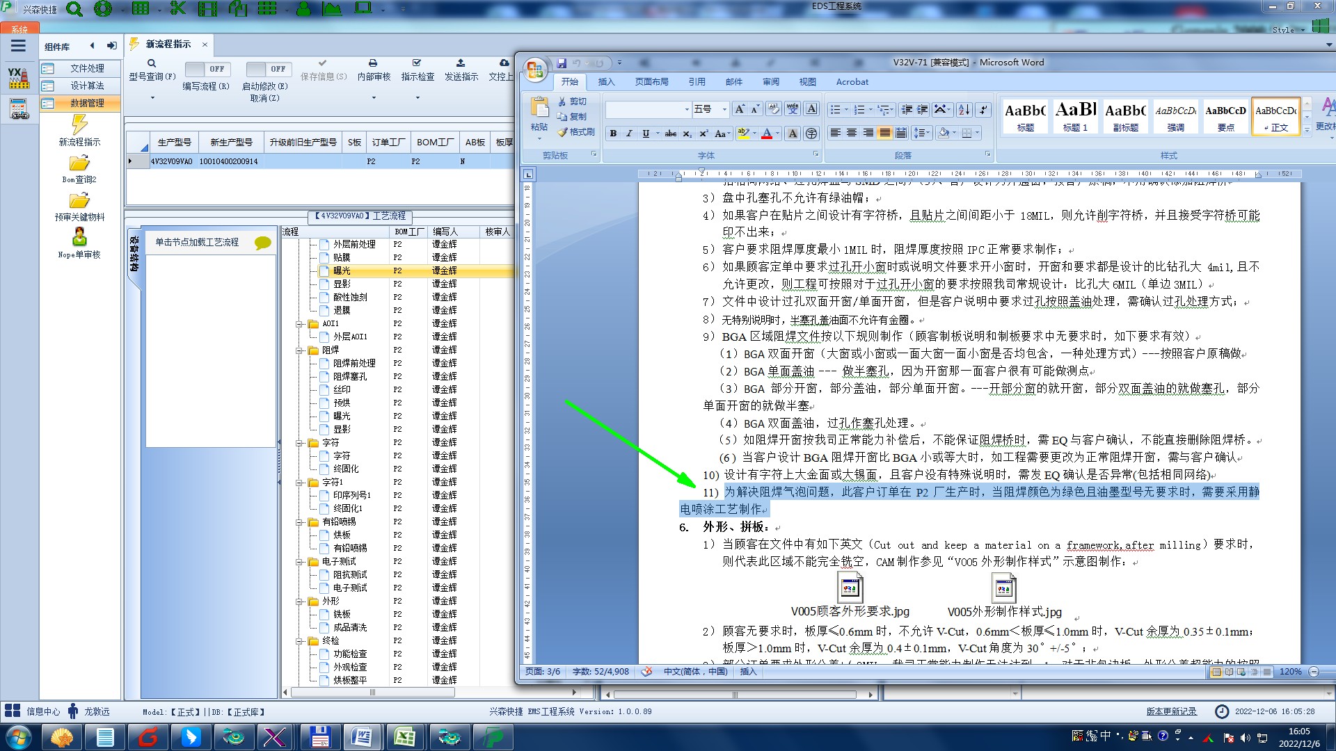Collapse the 字符1 tree folder
Screen dimensions: 1336x751
click(x=300, y=483)
